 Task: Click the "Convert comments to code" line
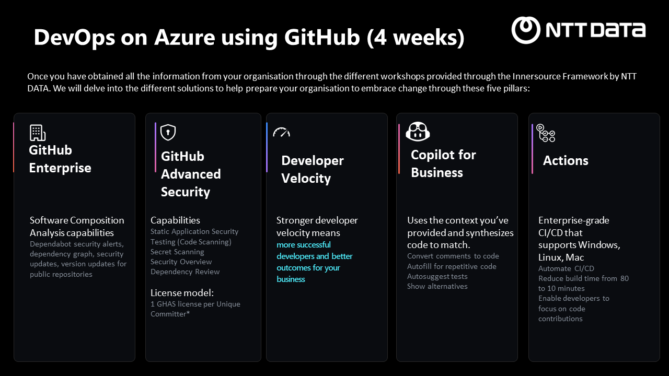click(x=453, y=256)
